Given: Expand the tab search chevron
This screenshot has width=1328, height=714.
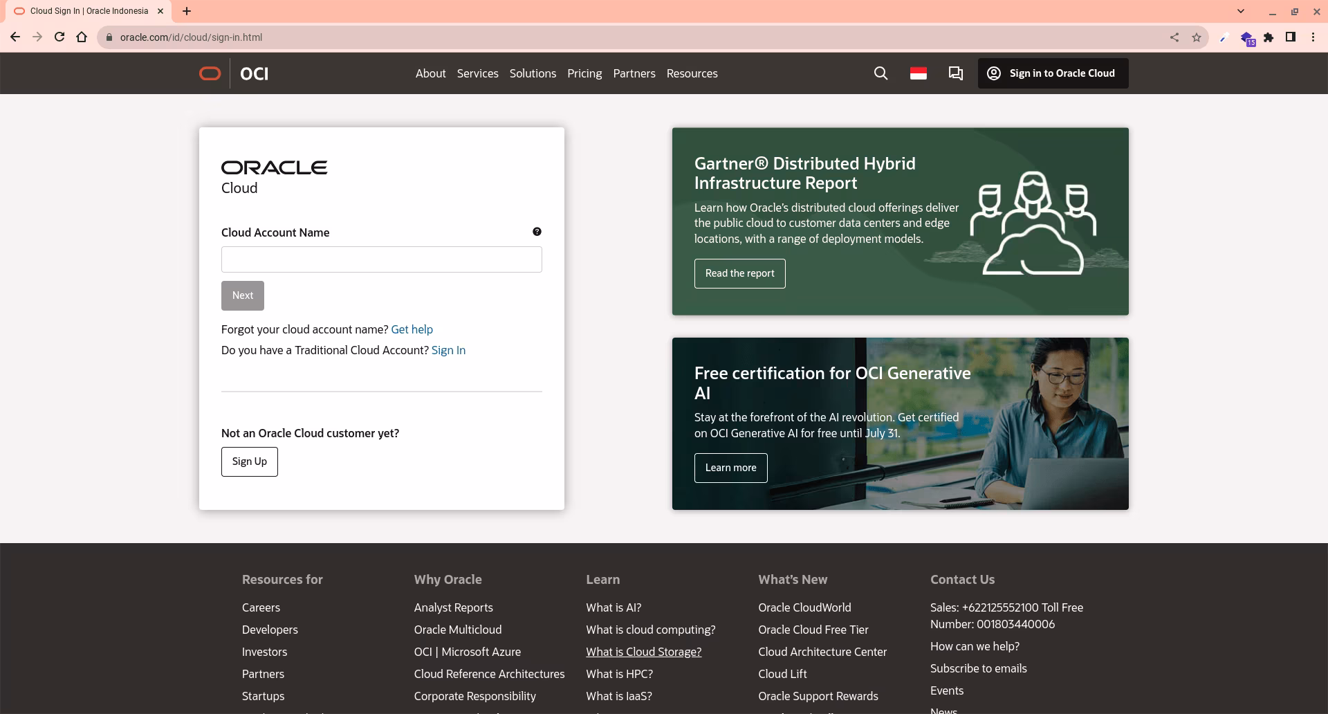Looking at the screenshot, I should (1241, 11).
